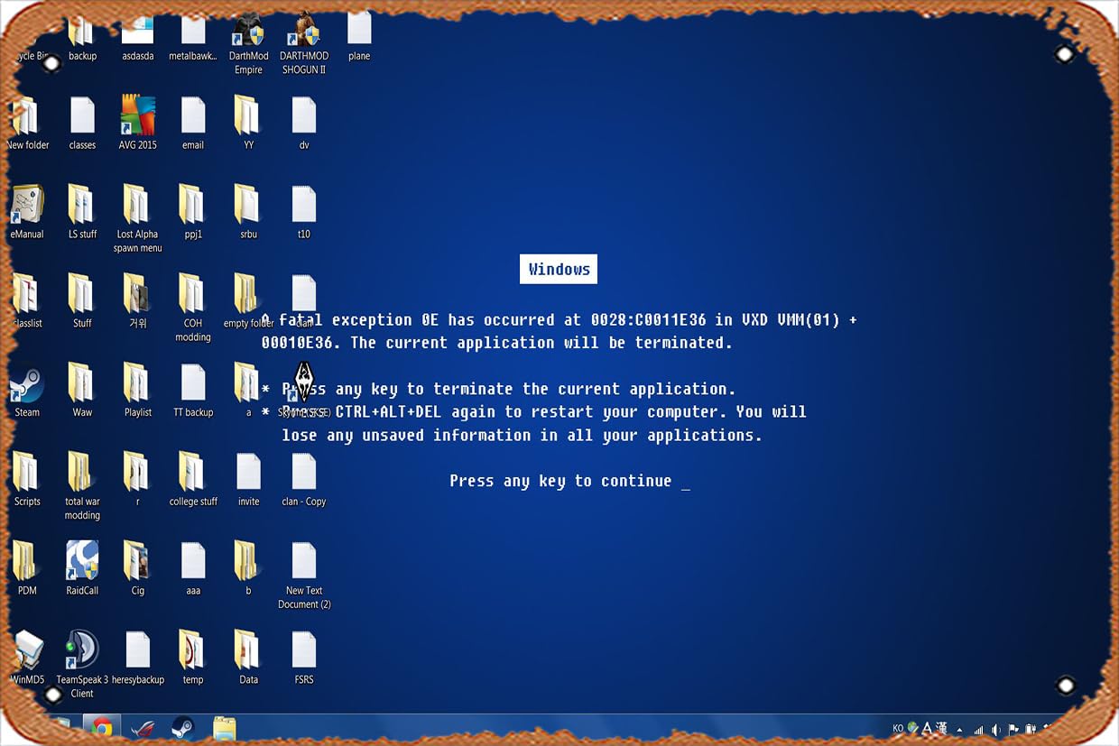This screenshot has width=1119, height=746.
Task: Open the battery power tray icon
Action: (x=1029, y=730)
